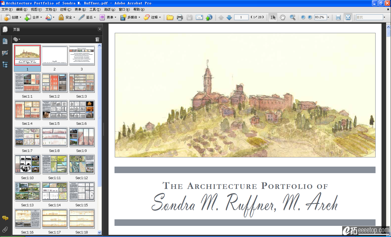Open the 工具(T) menu
The width and height of the screenshot is (391, 237).
[95, 10]
